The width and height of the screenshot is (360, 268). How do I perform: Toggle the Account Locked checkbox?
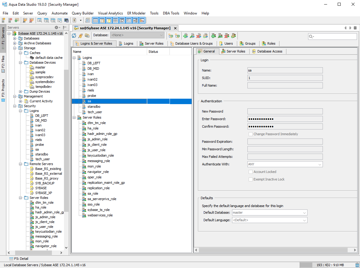[x=250, y=172]
